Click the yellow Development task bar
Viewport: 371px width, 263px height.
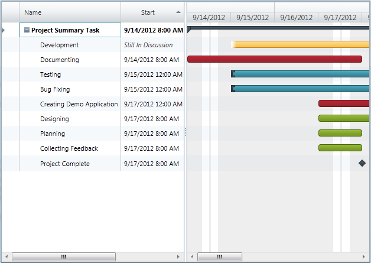(x=300, y=44)
